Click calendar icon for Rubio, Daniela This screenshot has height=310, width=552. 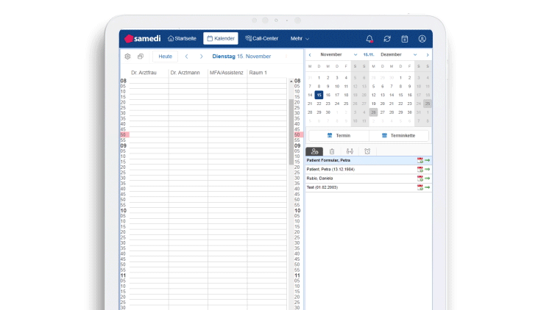pyautogui.click(x=420, y=179)
